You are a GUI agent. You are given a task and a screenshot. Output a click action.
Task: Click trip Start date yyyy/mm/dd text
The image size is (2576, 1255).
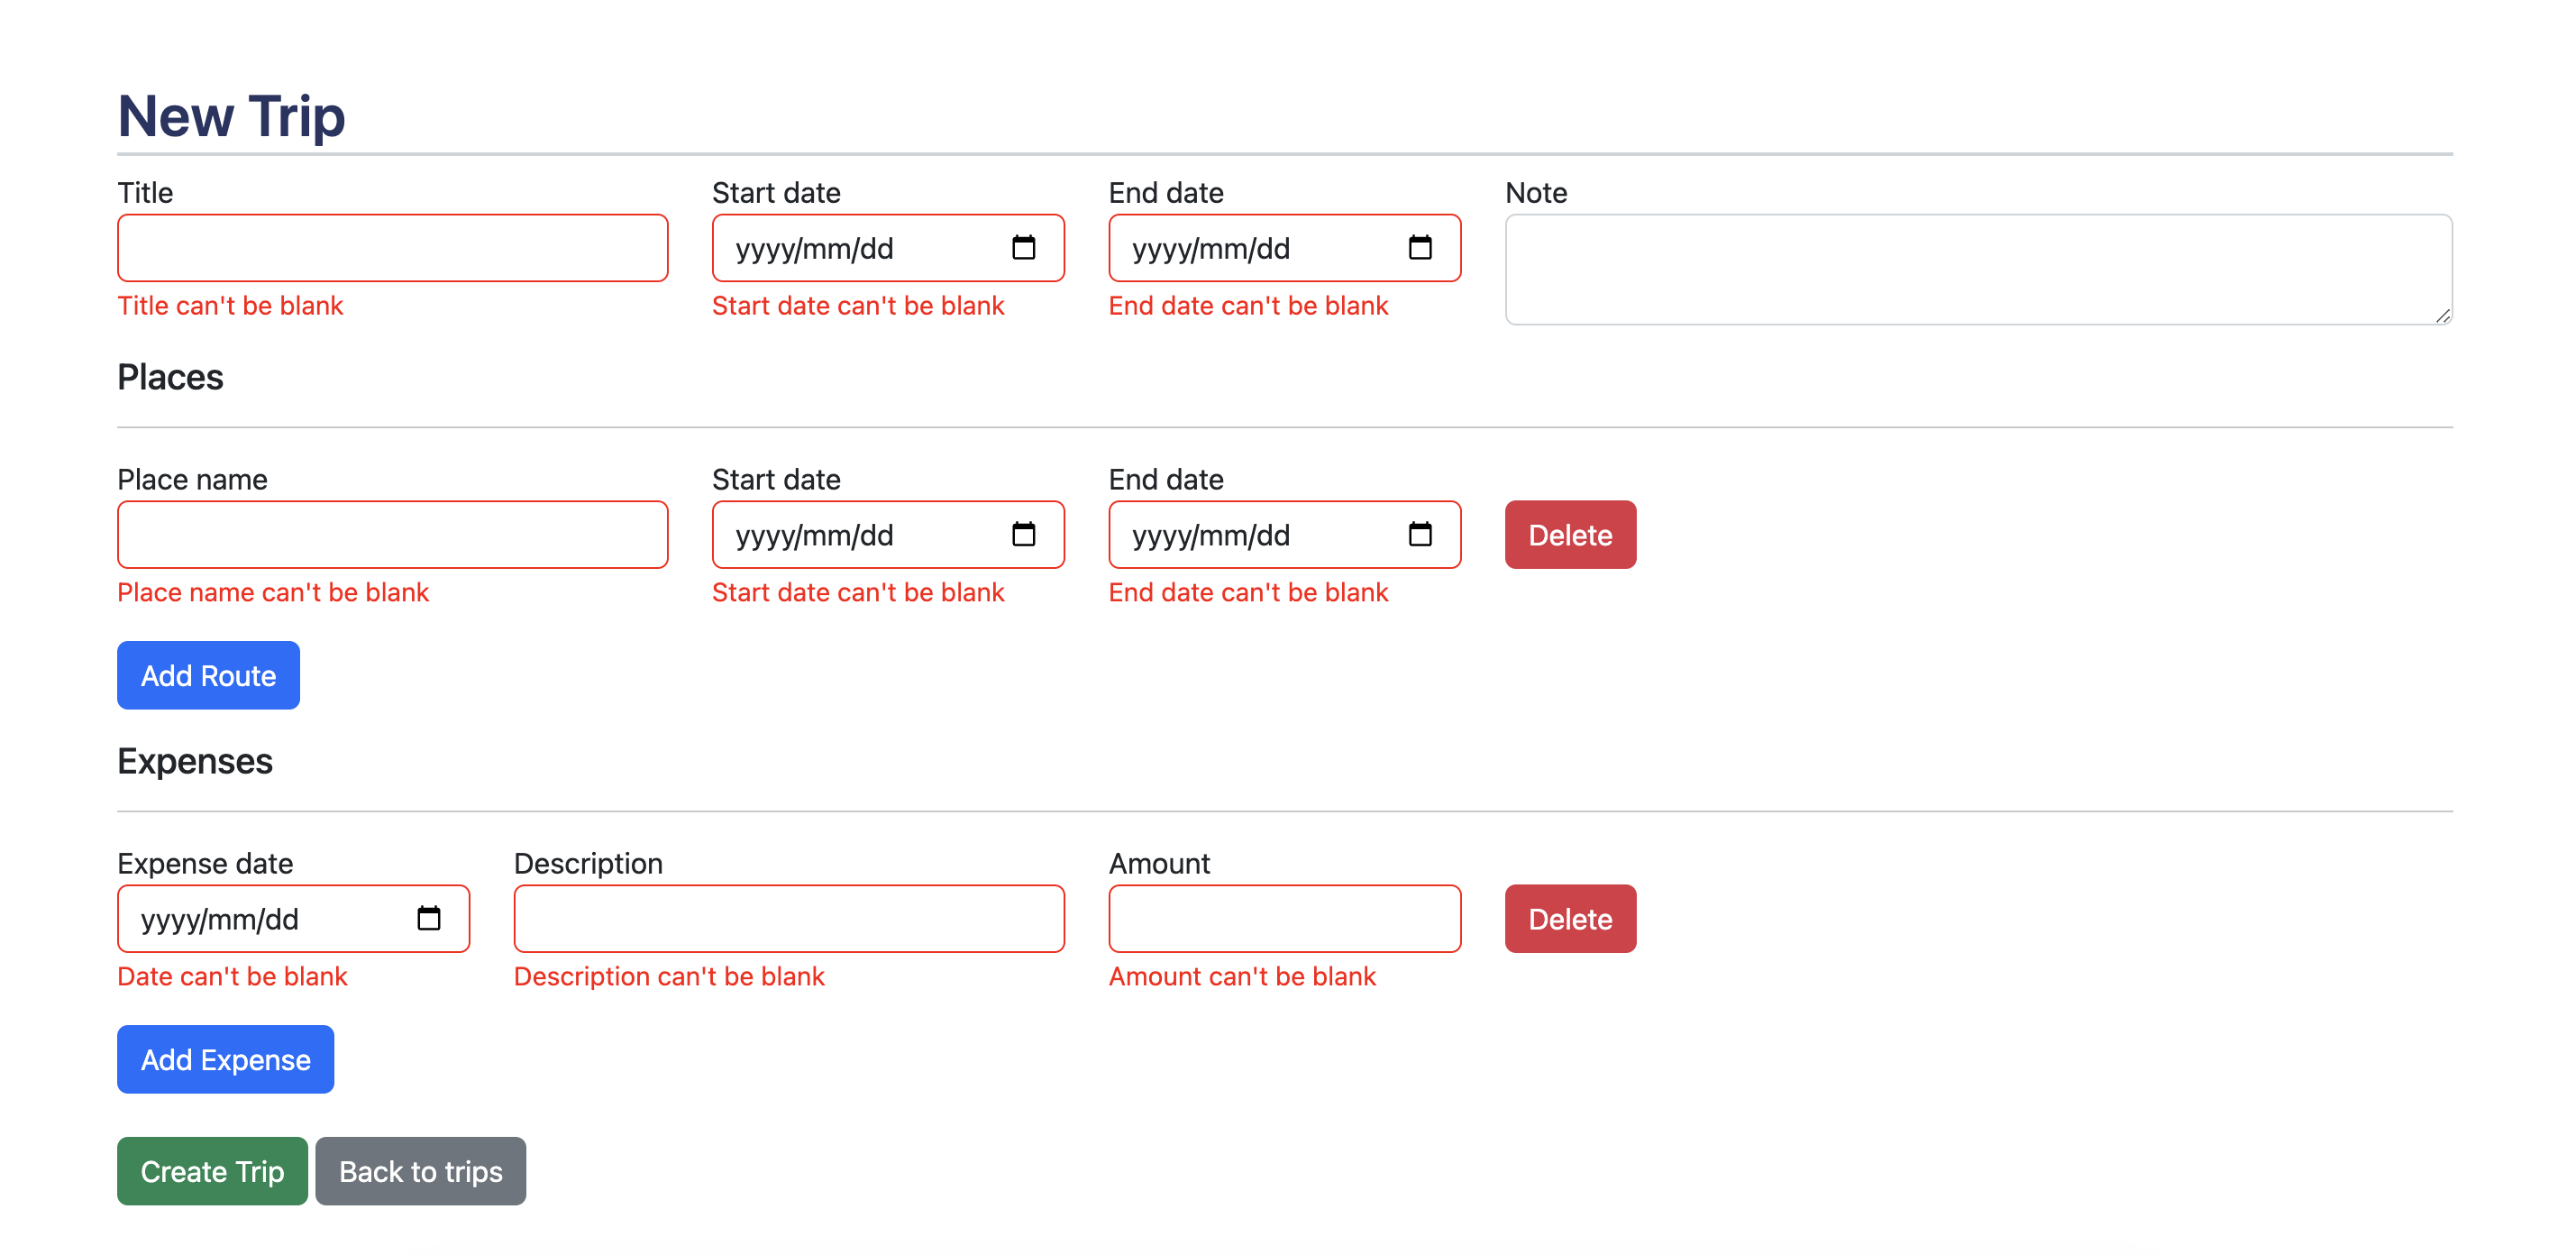click(814, 248)
